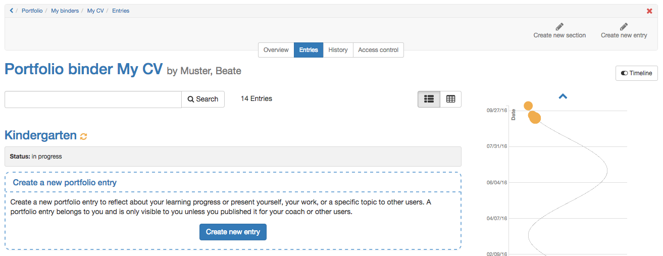Select the Entries tab
This screenshot has width=663, height=256.
point(309,50)
